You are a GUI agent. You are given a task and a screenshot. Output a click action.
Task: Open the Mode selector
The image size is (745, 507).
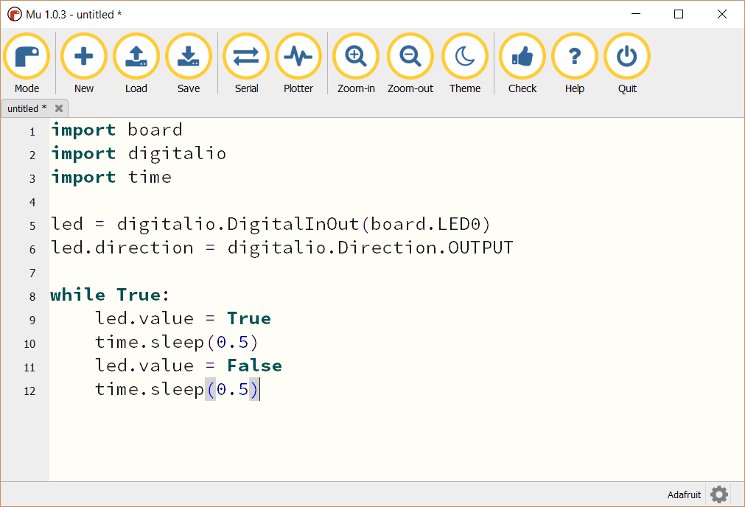[27, 57]
